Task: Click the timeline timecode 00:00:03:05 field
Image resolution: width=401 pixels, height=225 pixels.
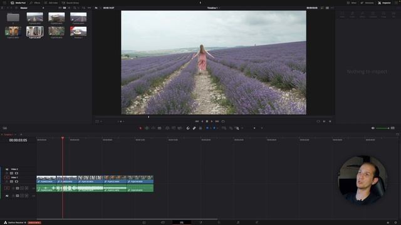Action: (x=18, y=140)
